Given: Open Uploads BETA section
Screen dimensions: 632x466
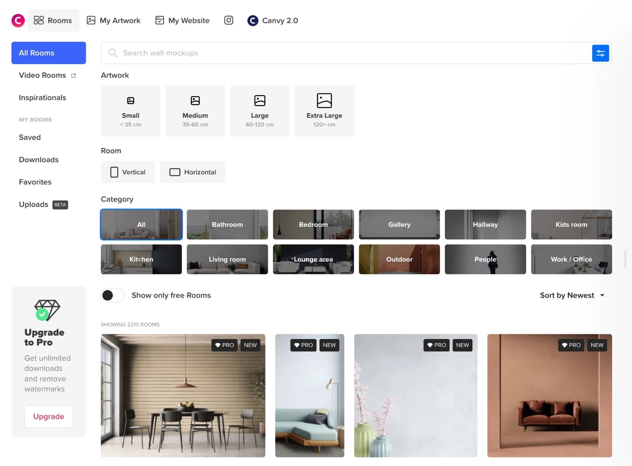Looking at the screenshot, I should click(43, 205).
